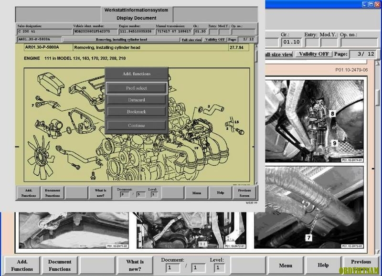This screenshot has width=382, height=276.
Task: Click Add. Functions in background window
Action: (x=22, y=265)
